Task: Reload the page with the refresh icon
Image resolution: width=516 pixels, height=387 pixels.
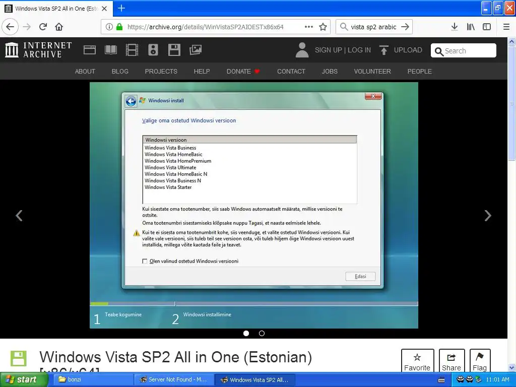Action: click(x=43, y=27)
